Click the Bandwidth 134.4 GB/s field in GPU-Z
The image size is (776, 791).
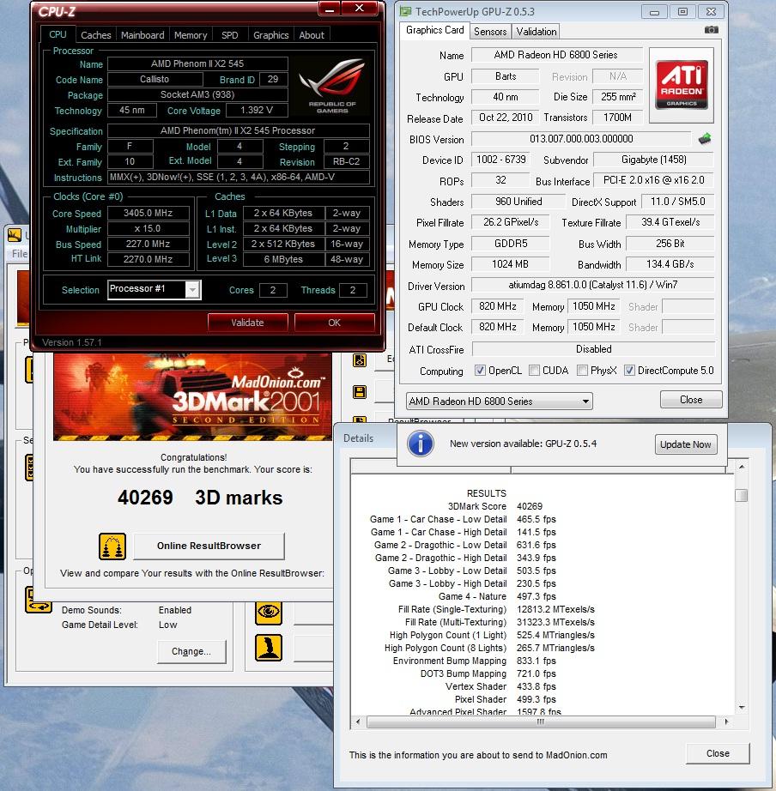pyautogui.click(x=670, y=264)
